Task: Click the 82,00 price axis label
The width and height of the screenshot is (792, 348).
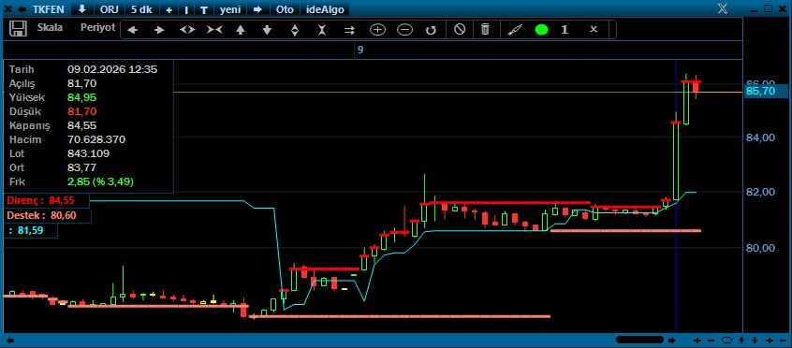Action: (760, 192)
